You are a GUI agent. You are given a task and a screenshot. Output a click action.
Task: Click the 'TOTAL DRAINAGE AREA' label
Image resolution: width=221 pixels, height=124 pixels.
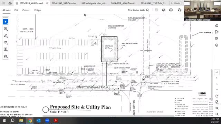[137, 19]
